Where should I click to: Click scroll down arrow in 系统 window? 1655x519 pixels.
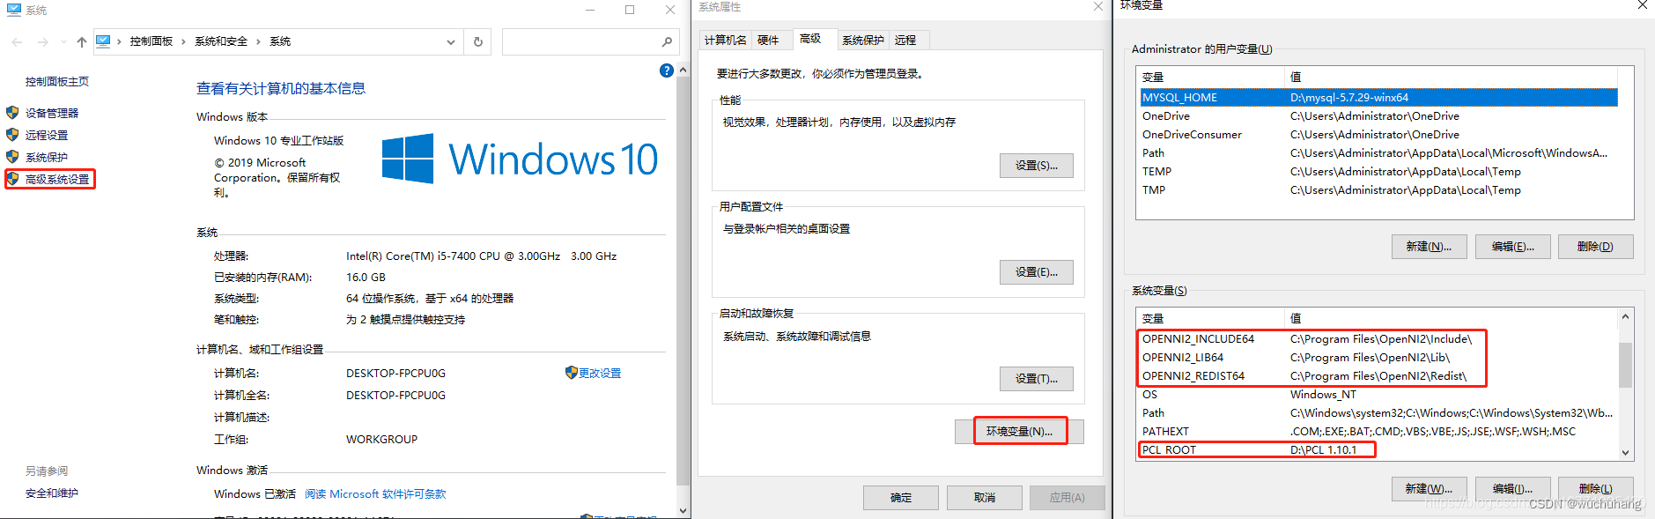click(x=683, y=510)
